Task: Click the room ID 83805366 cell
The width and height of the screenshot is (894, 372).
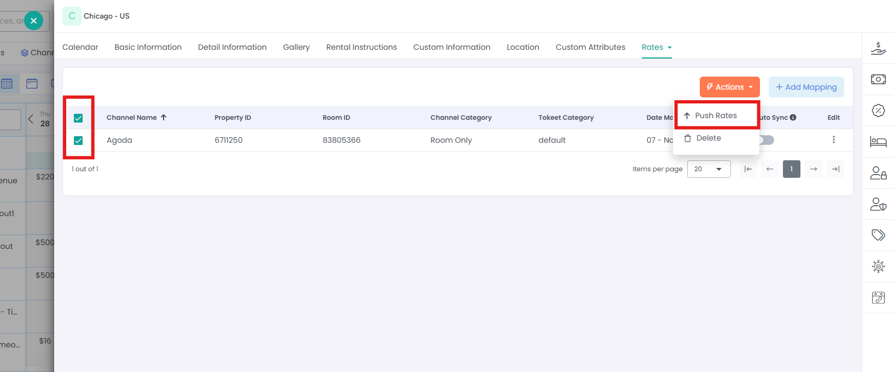Action: [x=341, y=140]
